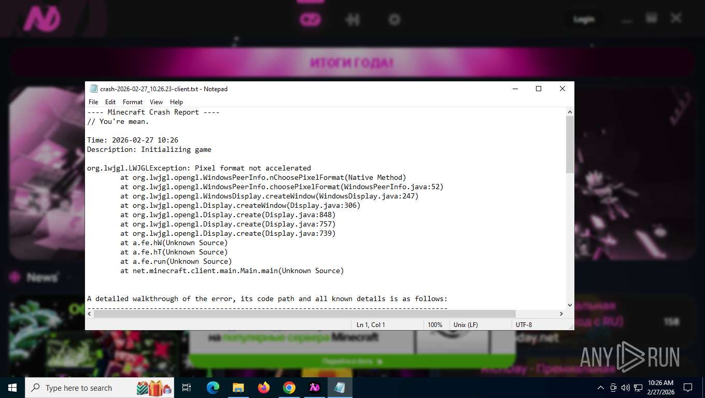Click the WindowsDisplay.java:247 stack line
Image resolution: width=705 pixels, height=398 pixels.
[x=270, y=196]
